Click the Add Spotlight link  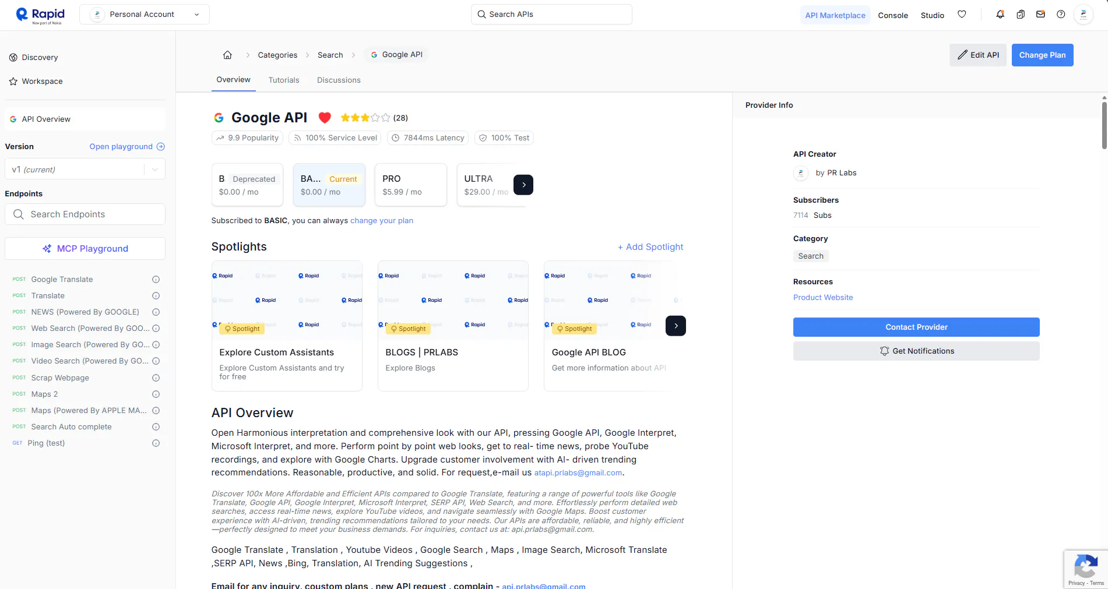(650, 247)
